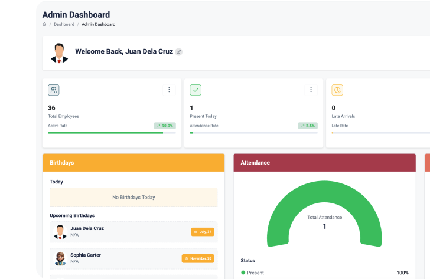The width and height of the screenshot is (430, 279).
Task: Click the Present Today checkmark icon
Action: coord(196,90)
